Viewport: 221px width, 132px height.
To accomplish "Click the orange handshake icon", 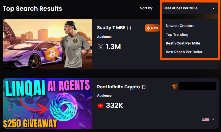I will (x=175, y=86).
